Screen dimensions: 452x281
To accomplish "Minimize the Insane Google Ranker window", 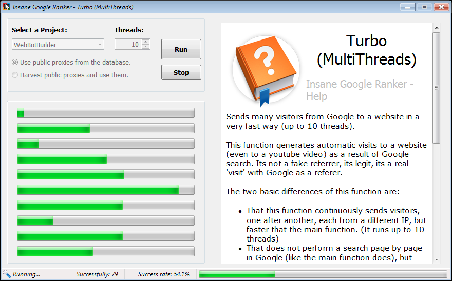I will click(x=407, y=7).
